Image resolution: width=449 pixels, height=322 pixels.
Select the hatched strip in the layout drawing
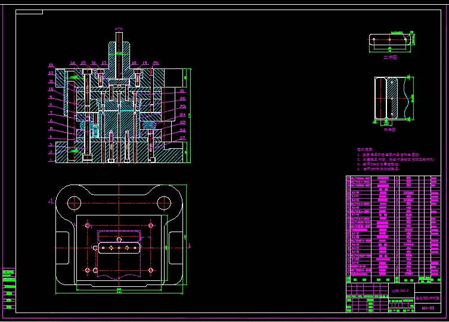[x=392, y=98]
